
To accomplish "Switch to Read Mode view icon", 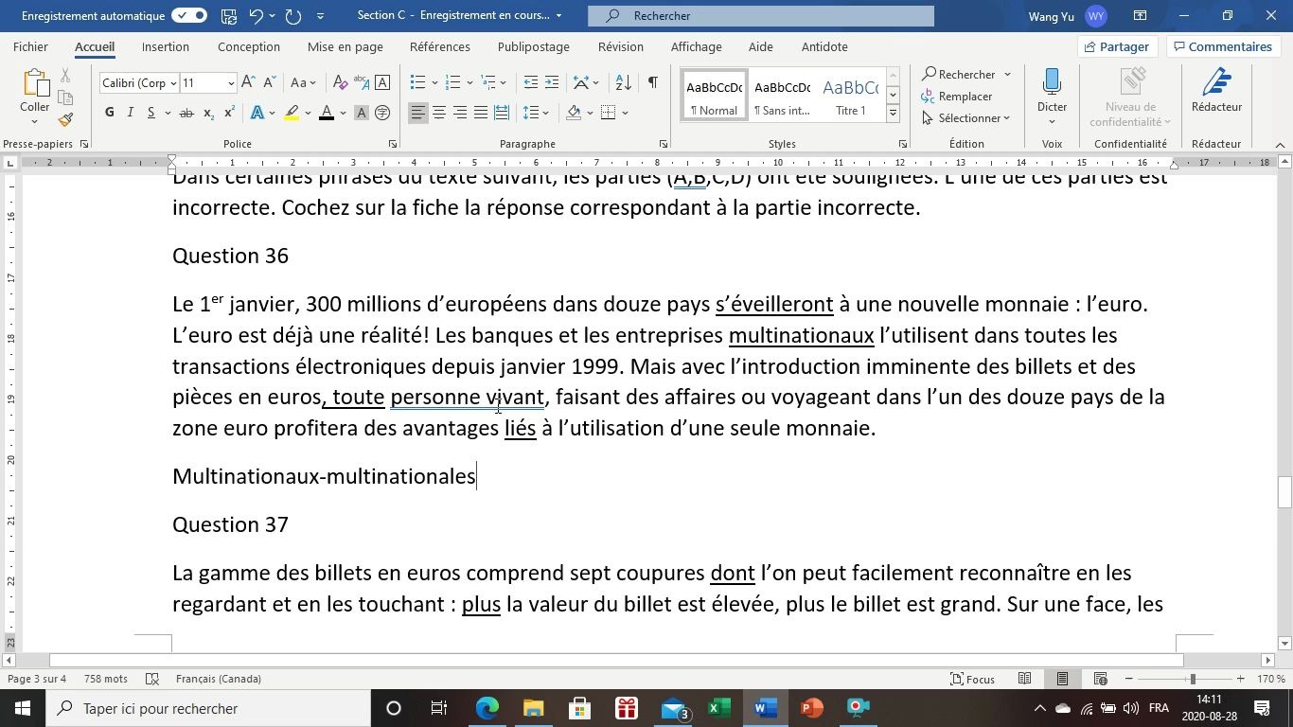I will 1024,679.
